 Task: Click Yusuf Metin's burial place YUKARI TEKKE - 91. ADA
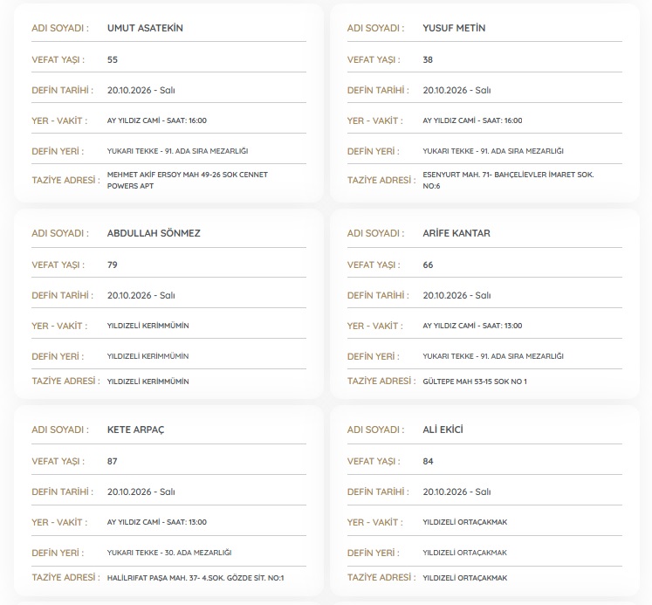pos(493,151)
